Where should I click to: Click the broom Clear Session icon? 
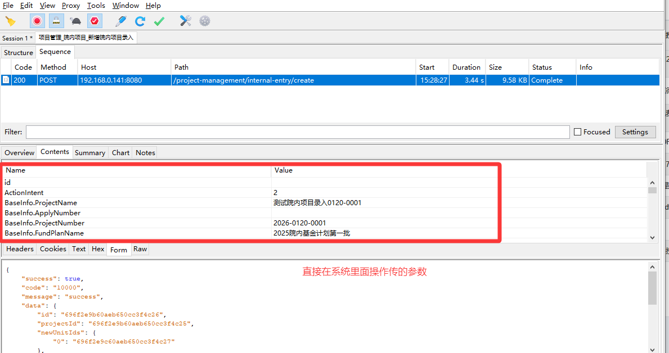[x=10, y=21]
